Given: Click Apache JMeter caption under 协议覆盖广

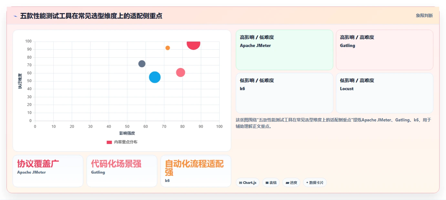Looking at the screenshot, I should 31,172.
